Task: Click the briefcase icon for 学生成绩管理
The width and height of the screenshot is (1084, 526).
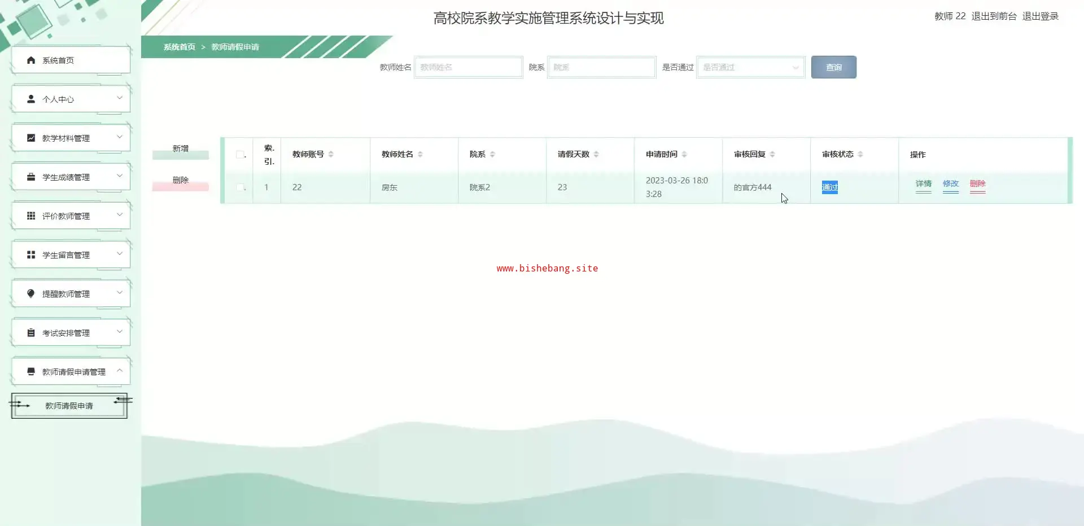Action: tap(31, 177)
